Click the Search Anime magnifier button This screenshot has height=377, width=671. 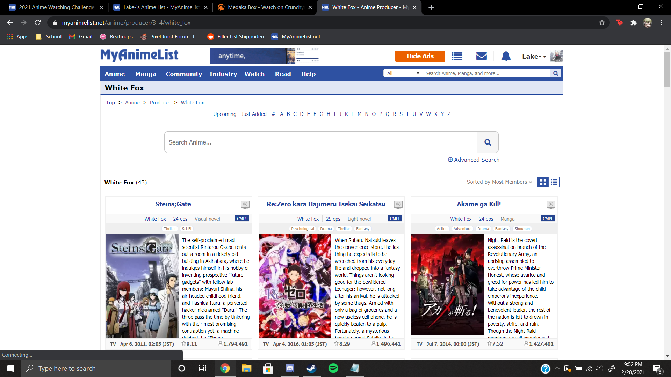click(x=488, y=142)
